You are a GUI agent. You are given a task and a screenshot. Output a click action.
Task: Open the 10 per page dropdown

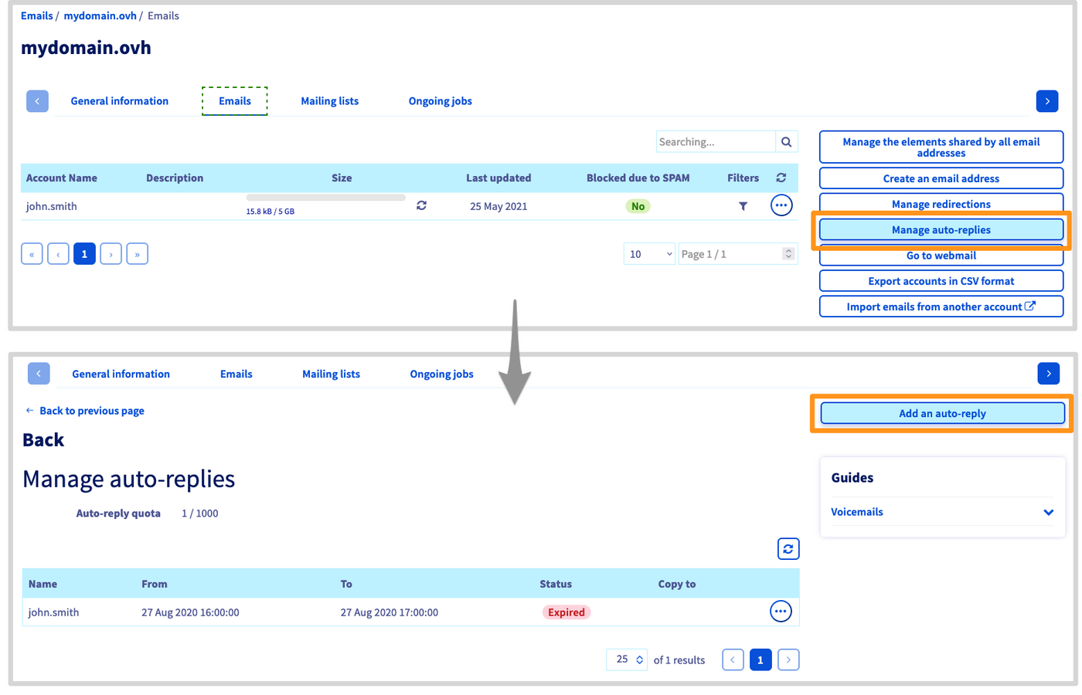(650, 254)
